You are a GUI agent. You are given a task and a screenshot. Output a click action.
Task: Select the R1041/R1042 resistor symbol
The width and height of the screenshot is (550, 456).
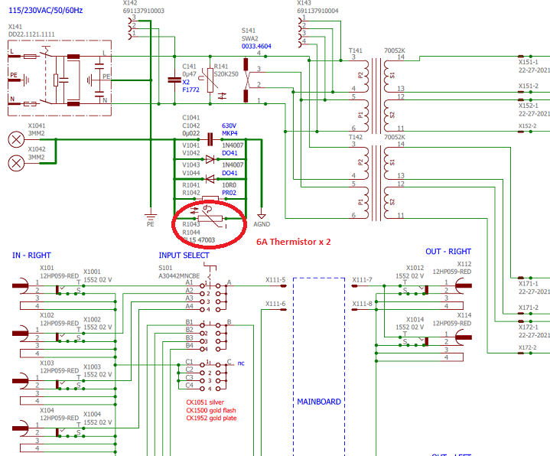click(210, 199)
